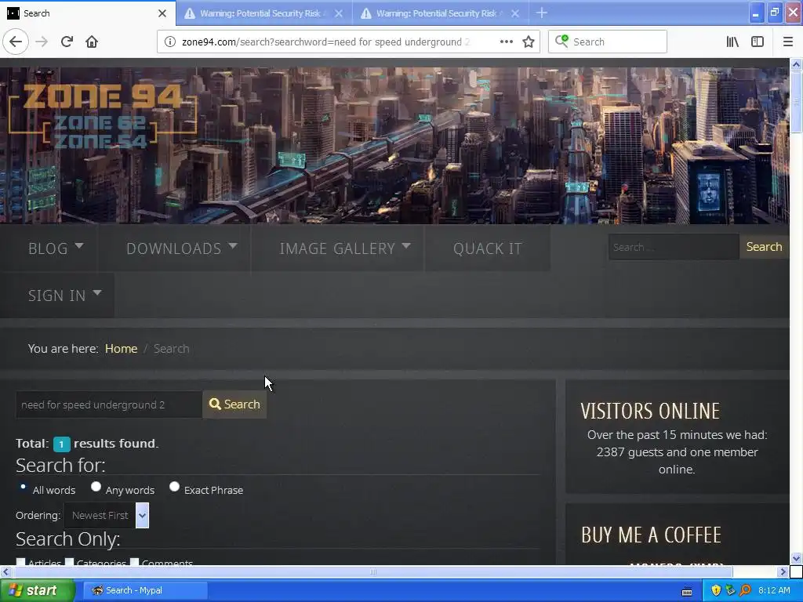
Task: Check the Comments search-only checkbox
Action: point(135,562)
